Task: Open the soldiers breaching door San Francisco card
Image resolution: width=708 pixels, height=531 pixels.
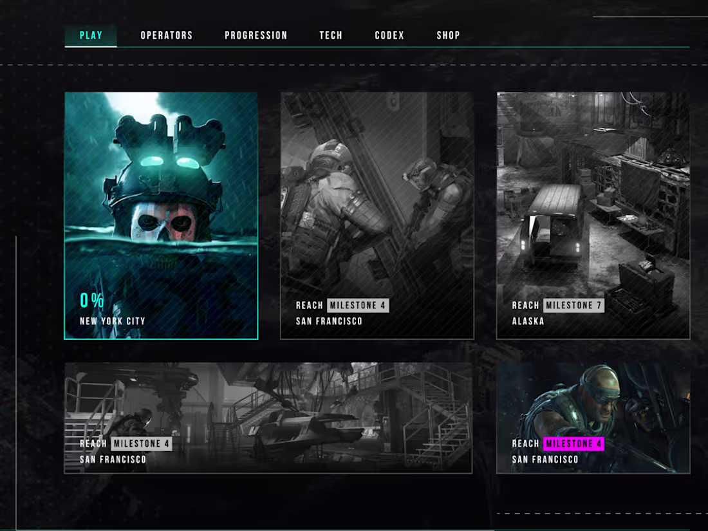Action: [x=377, y=216]
